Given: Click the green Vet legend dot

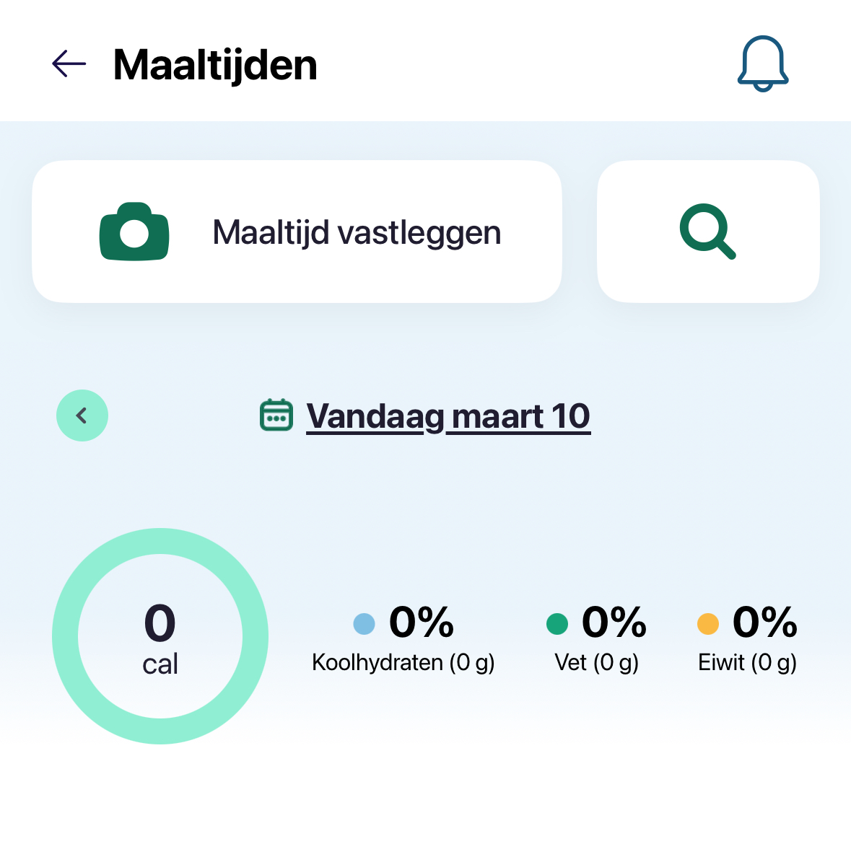Looking at the screenshot, I should (557, 623).
